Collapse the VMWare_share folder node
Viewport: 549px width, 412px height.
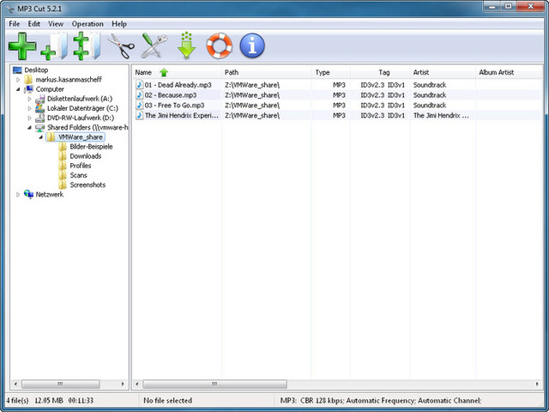pyautogui.click(x=41, y=137)
